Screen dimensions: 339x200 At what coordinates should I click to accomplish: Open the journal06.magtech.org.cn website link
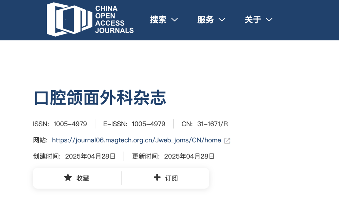(x=137, y=140)
